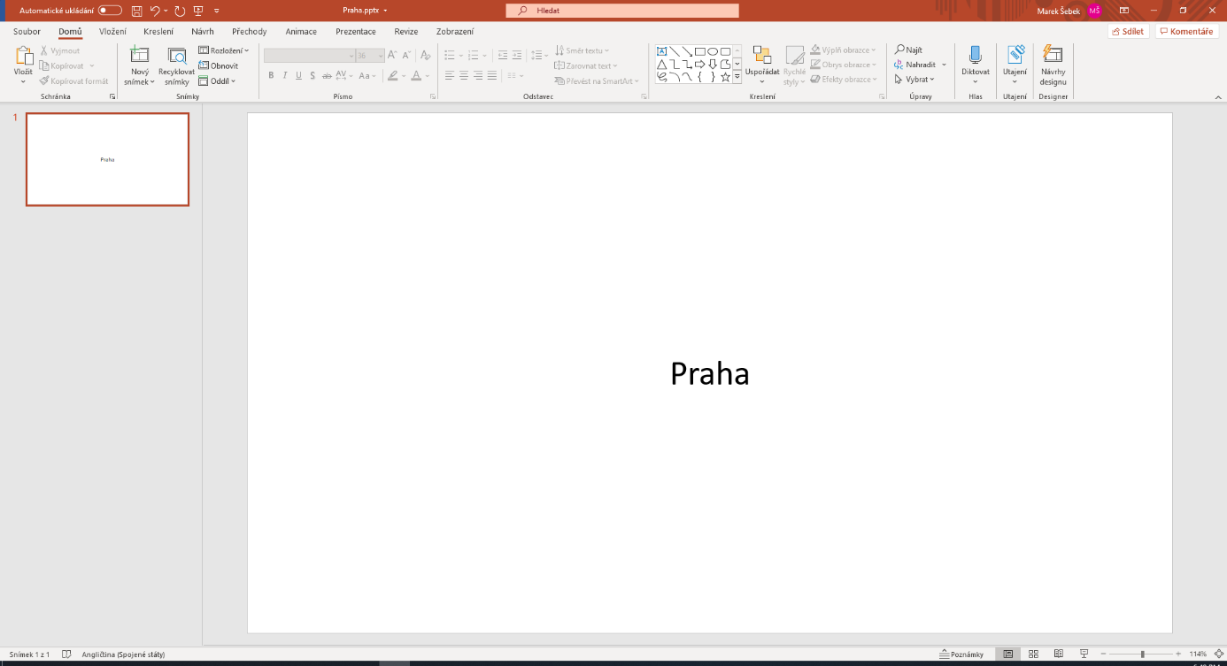Launch Designer (Návrhy designu)

(1053, 64)
